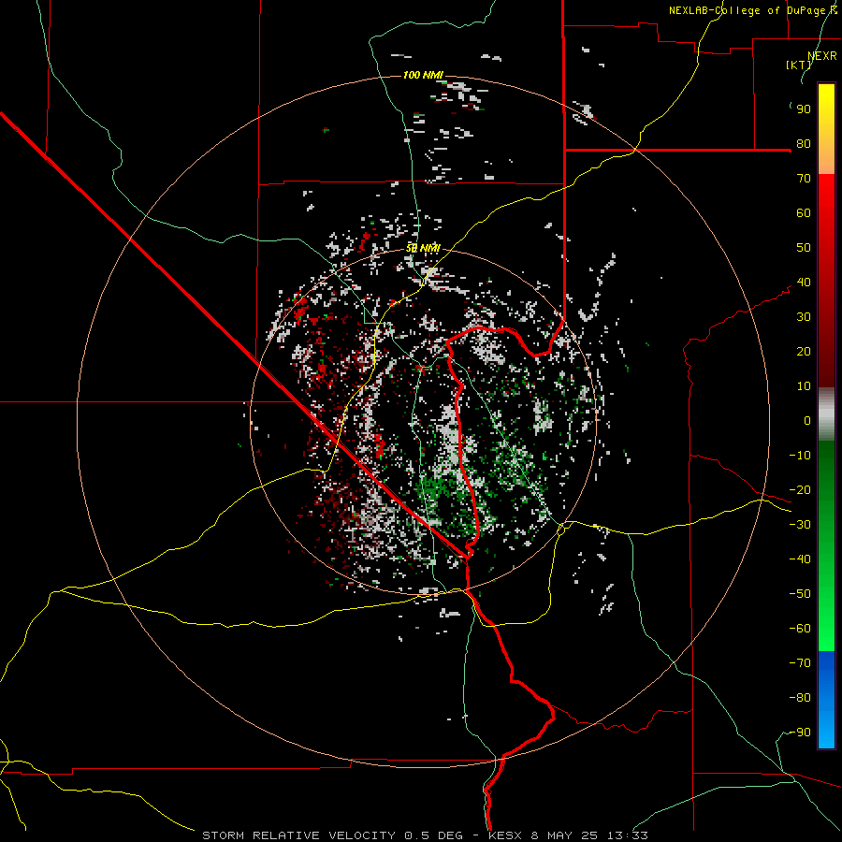Image resolution: width=842 pixels, height=842 pixels.
Task: Click the gray zero-velocity segment of color bar
Action: [826, 414]
